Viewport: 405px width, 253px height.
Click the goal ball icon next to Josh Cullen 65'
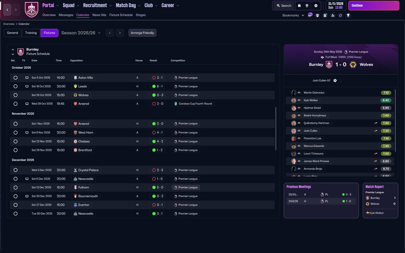click(x=335, y=80)
